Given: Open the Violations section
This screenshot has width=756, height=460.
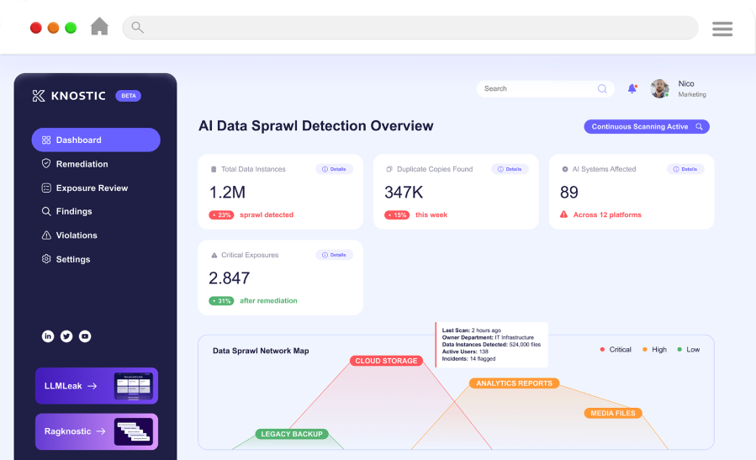Looking at the screenshot, I should click(x=77, y=235).
